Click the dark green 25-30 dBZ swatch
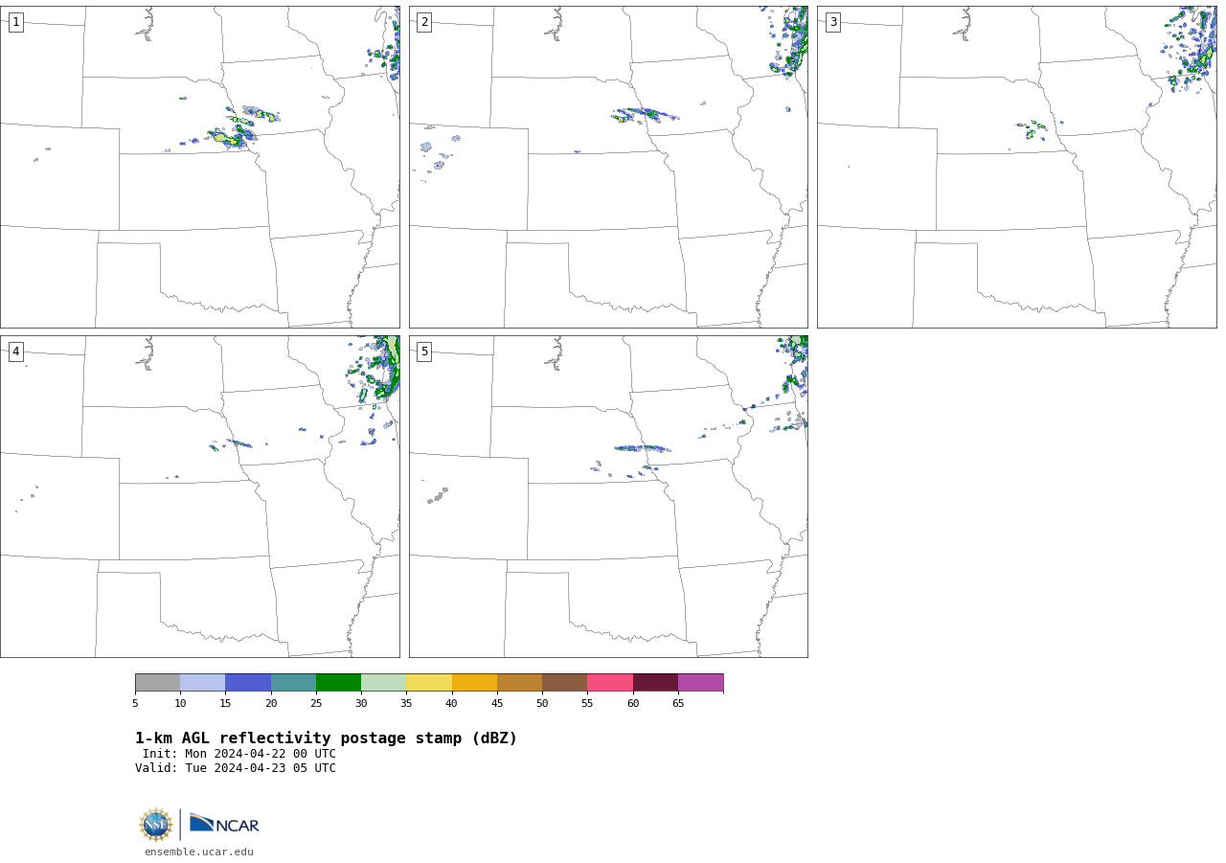 [x=338, y=683]
